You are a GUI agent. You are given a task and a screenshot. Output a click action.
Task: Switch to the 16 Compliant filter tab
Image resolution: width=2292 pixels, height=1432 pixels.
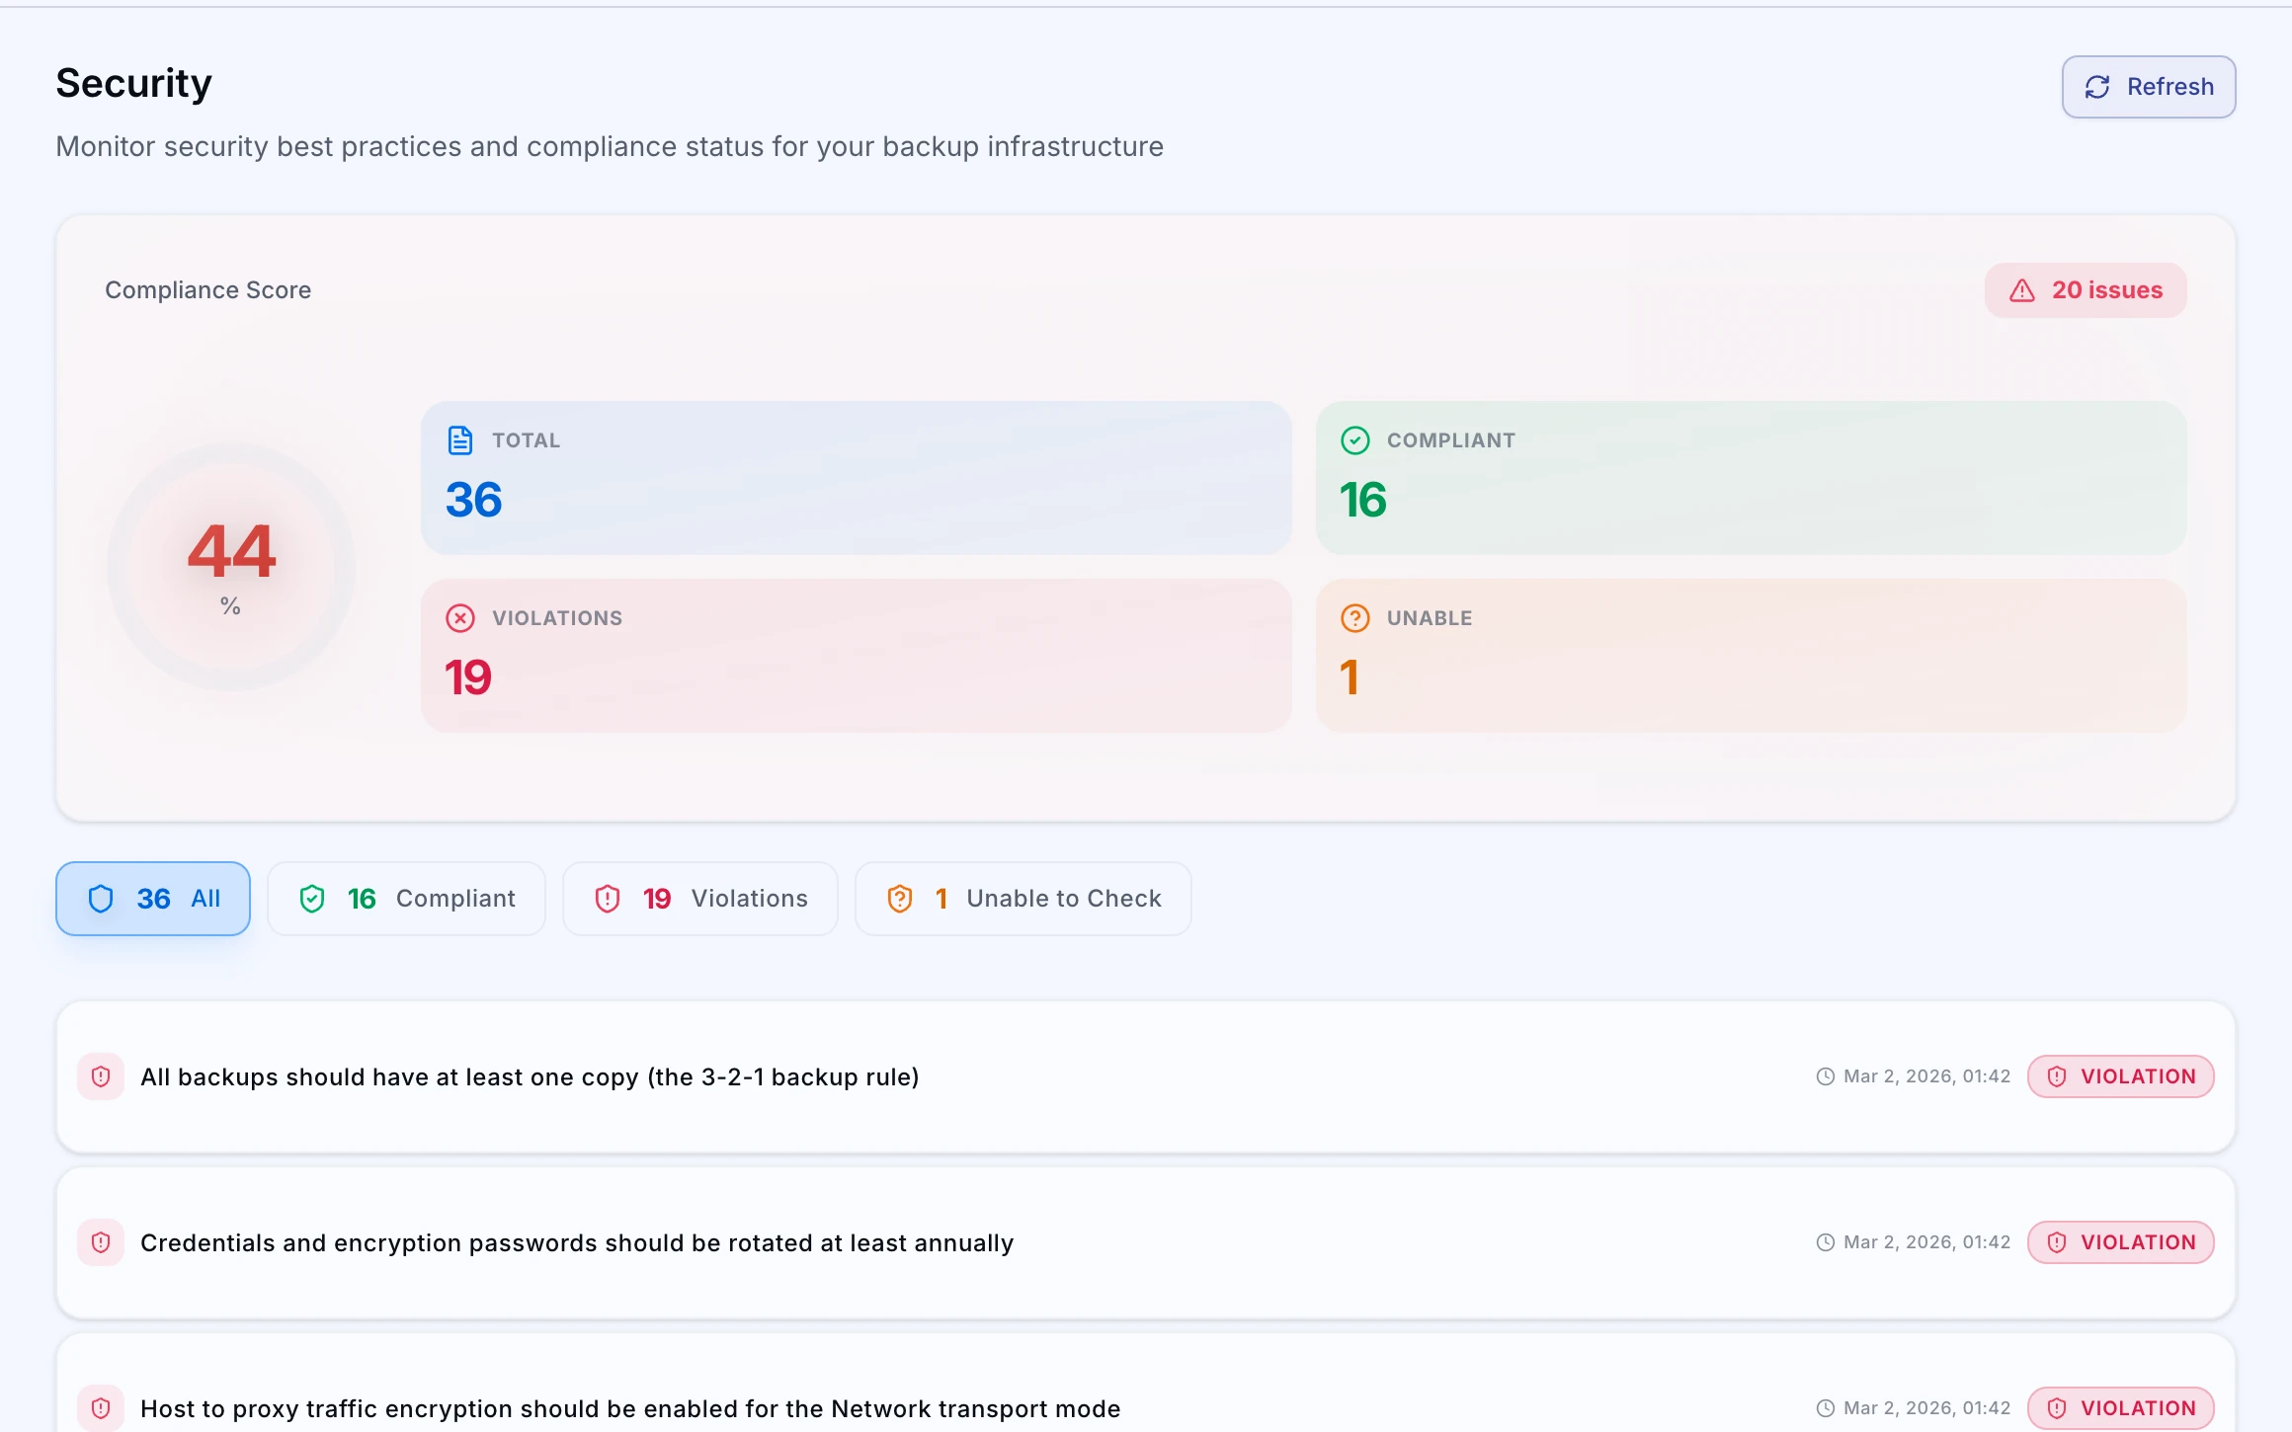point(406,899)
